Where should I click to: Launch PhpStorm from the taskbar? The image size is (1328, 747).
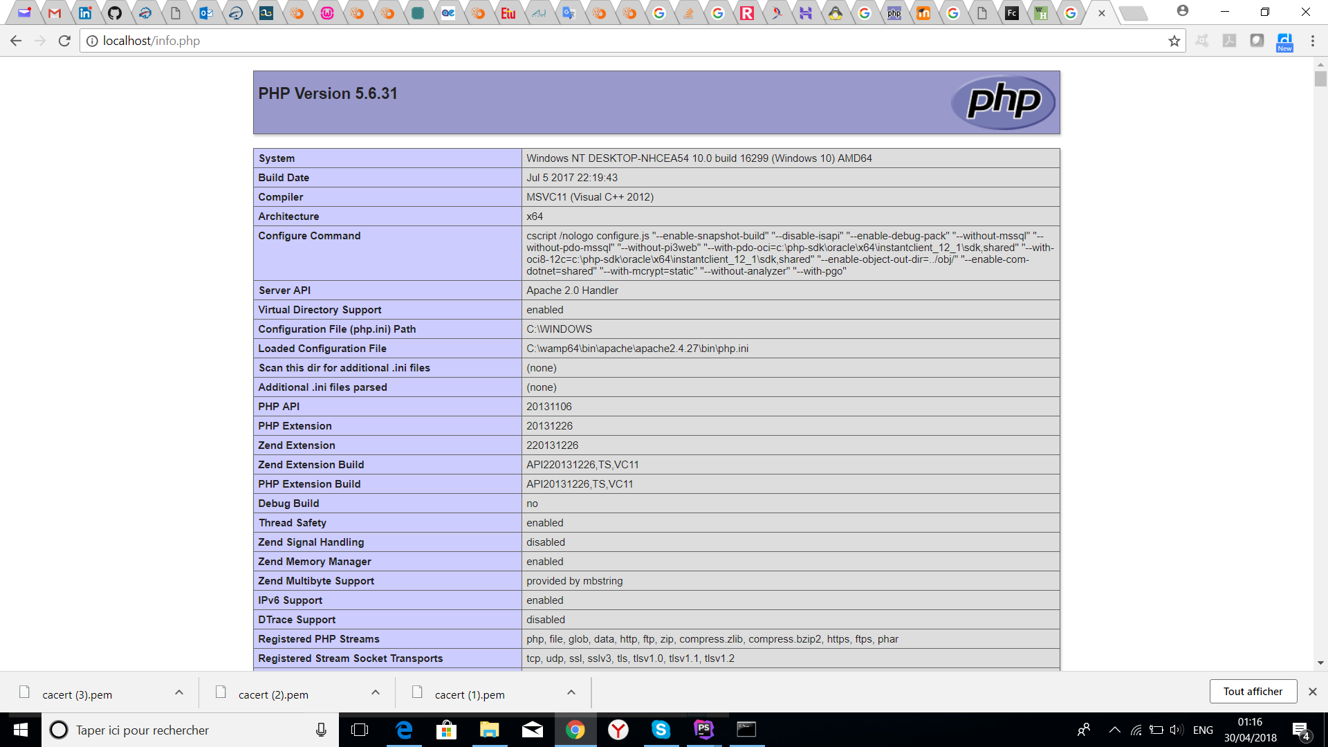703,729
